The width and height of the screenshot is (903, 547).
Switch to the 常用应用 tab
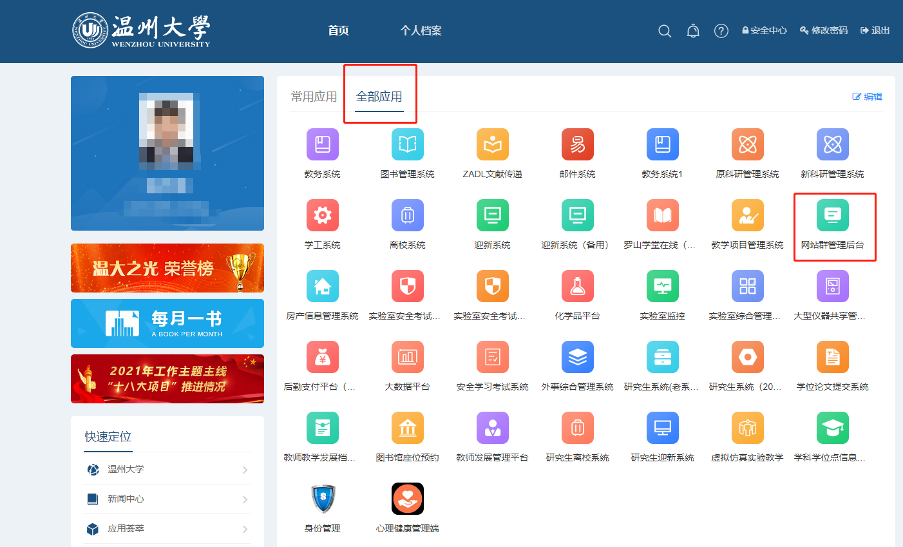314,97
